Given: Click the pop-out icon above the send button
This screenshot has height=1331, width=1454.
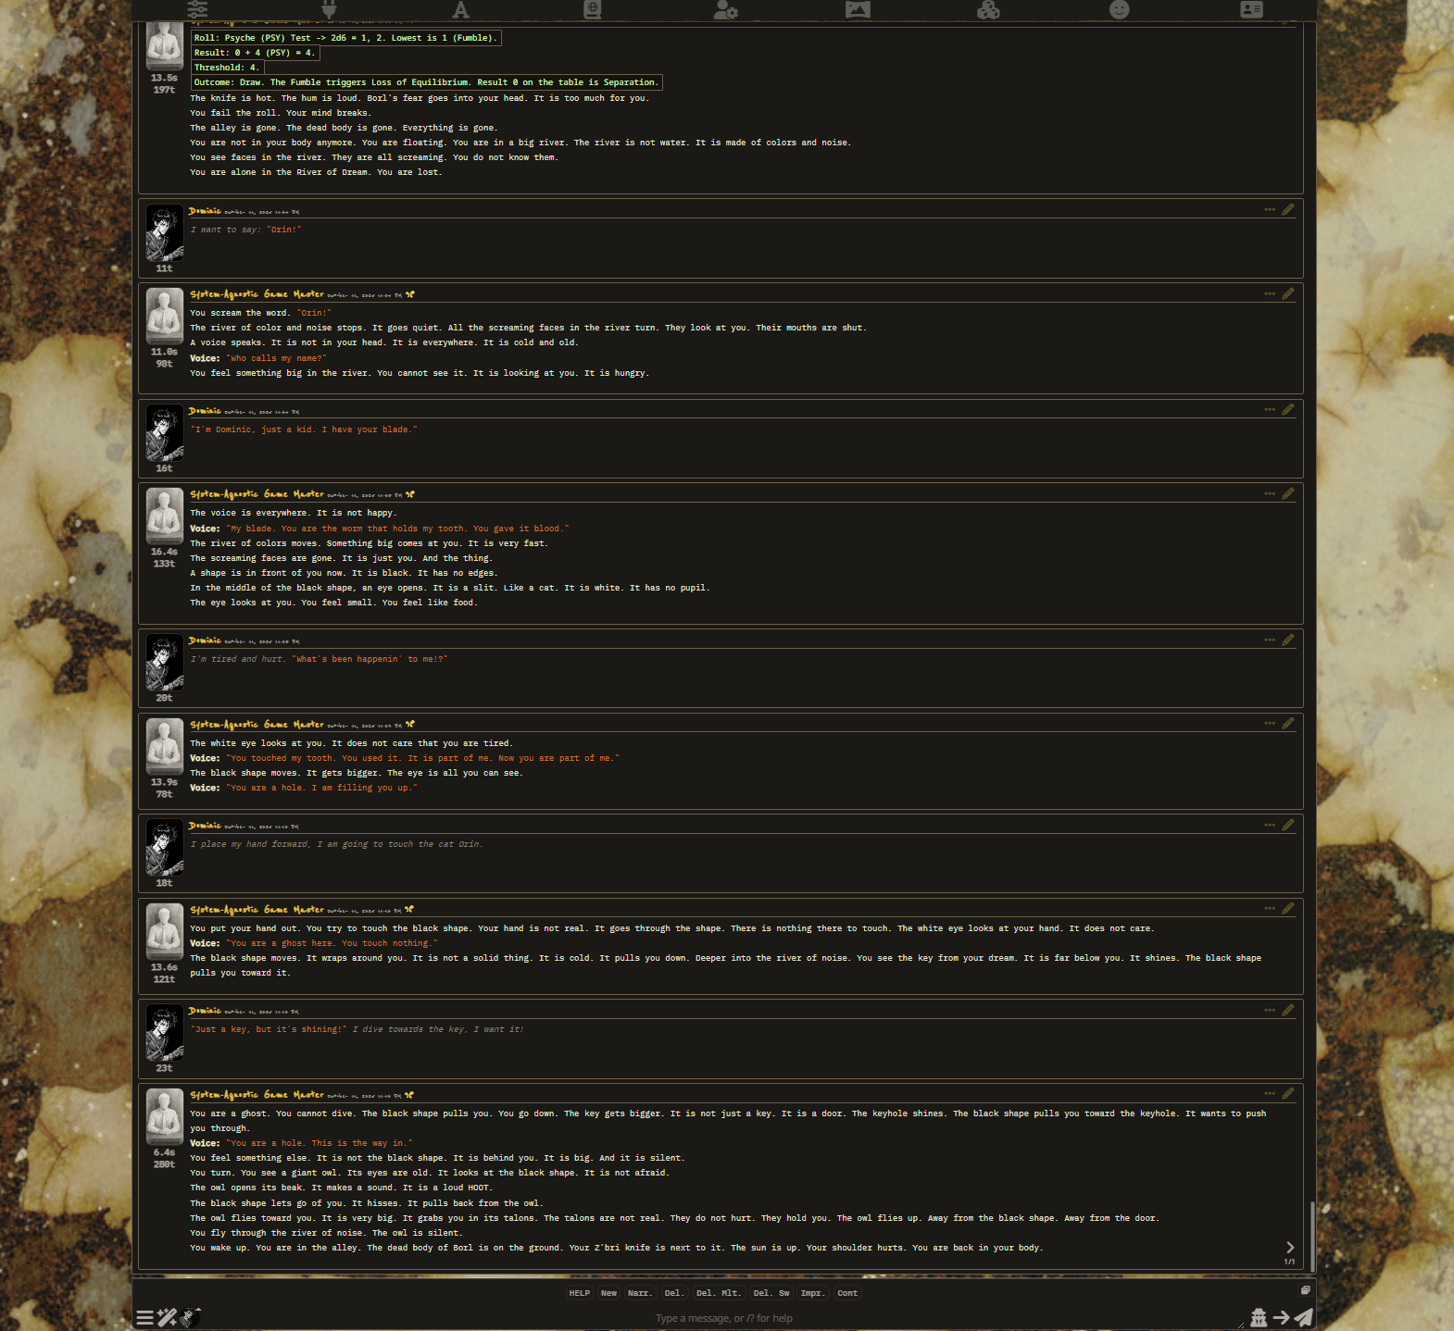Looking at the screenshot, I should pos(1305,1290).
